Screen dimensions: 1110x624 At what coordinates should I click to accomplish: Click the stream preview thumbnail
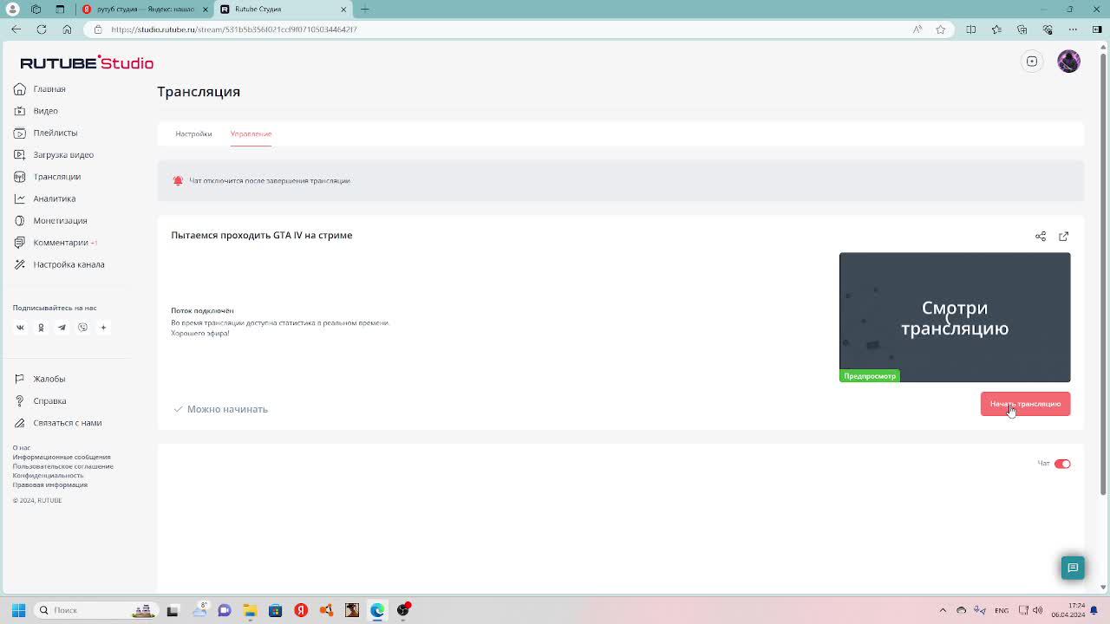(954, 317)
